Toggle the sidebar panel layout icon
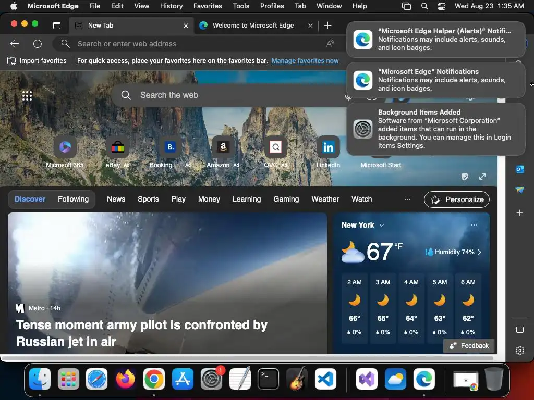This screenshot has height=400, width=534. pos(520,330)
